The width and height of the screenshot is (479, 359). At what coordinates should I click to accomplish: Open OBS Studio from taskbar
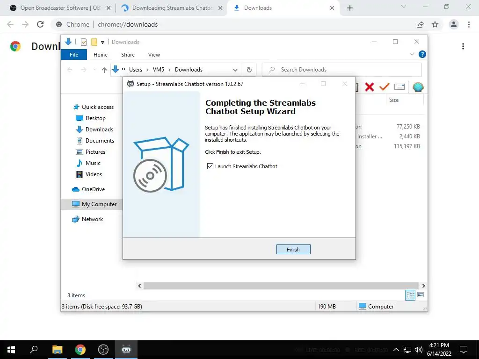click(103, 350)
